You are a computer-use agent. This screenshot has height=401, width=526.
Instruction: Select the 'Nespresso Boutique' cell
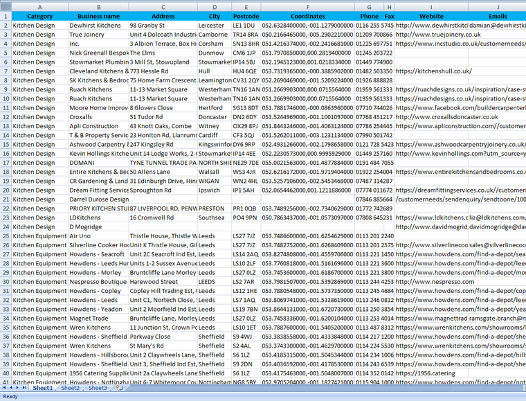[98, 282]
